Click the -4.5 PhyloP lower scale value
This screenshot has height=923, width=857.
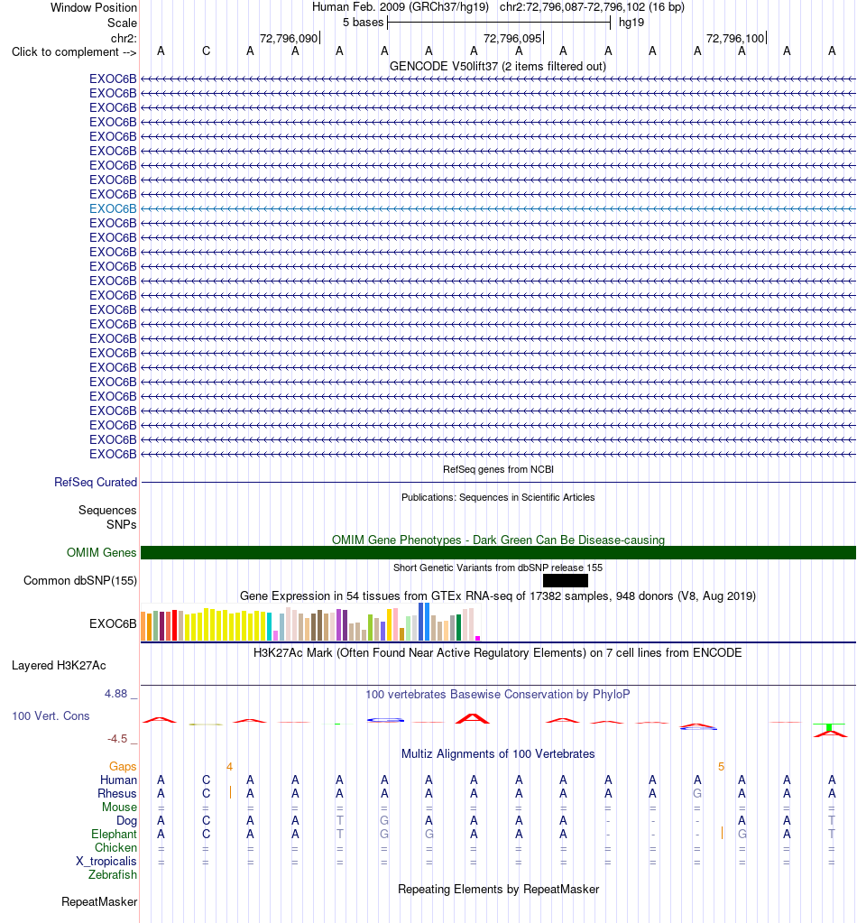pyautogui.click(x=117, y=739)
